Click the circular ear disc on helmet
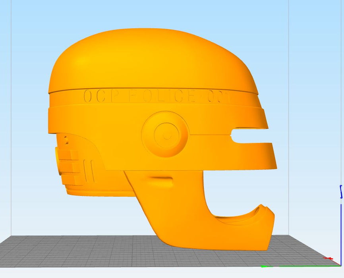The width and height of the screenshot is (344, 278). point(165,134)
